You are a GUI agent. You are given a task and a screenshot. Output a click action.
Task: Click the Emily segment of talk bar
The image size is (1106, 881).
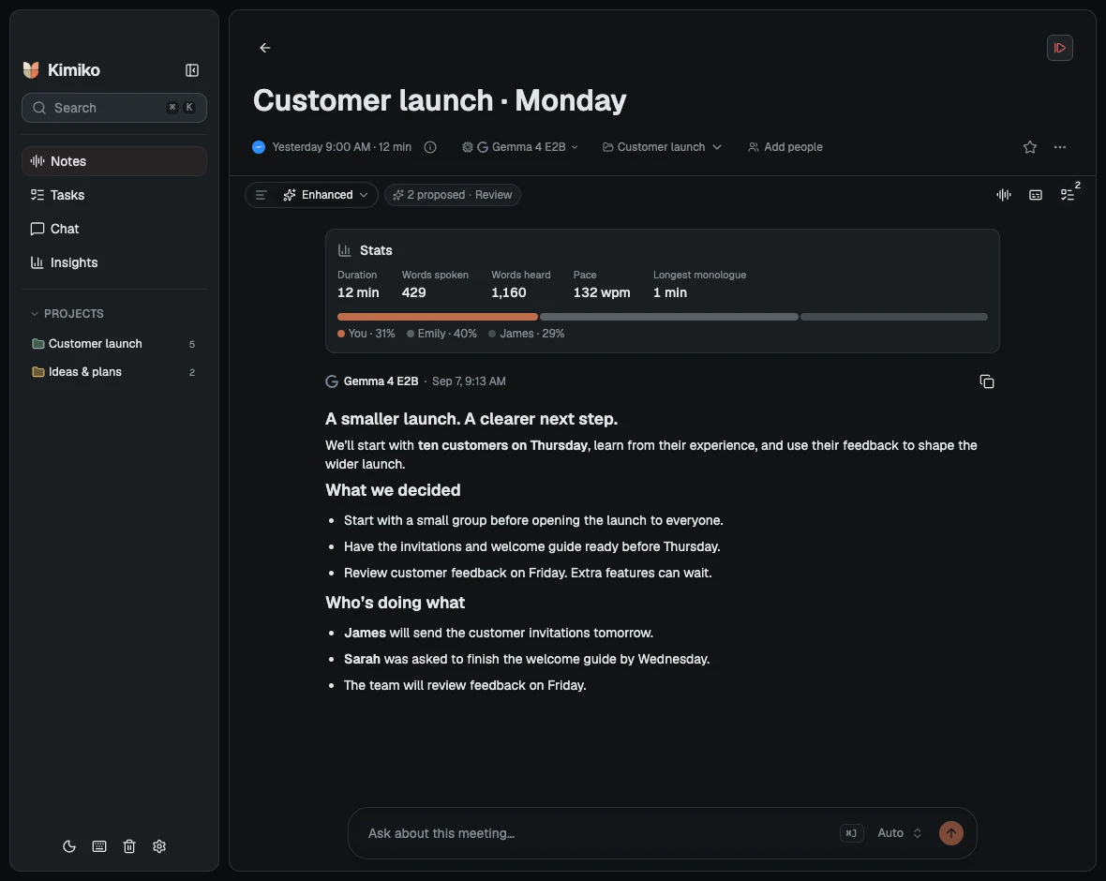point(668,317)
